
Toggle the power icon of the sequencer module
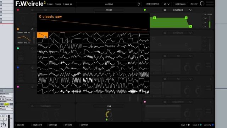(165, 102)
